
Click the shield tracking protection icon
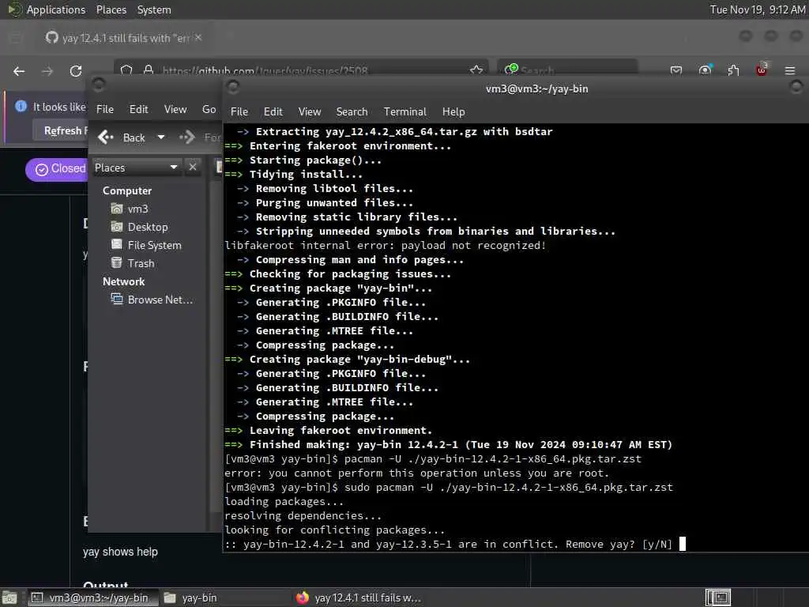tap(127, 70)
